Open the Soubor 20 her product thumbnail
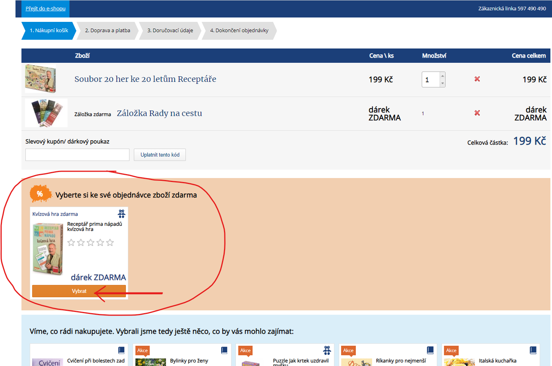Image resolution: width=552 pixels, height=366 pixels. 41,79
